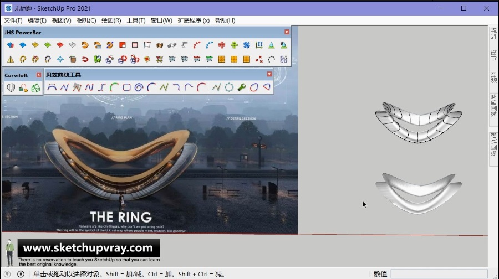
Task: Click the green plus icon in JHS PowerBar
Action: [x=234, y=45]
